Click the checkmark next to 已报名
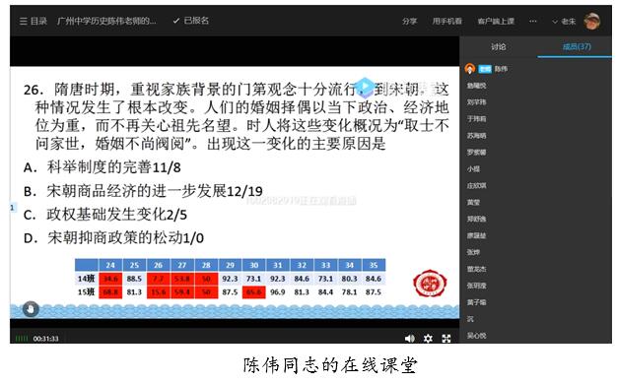This screenshot has height=385, width=617. click(175, 21)
